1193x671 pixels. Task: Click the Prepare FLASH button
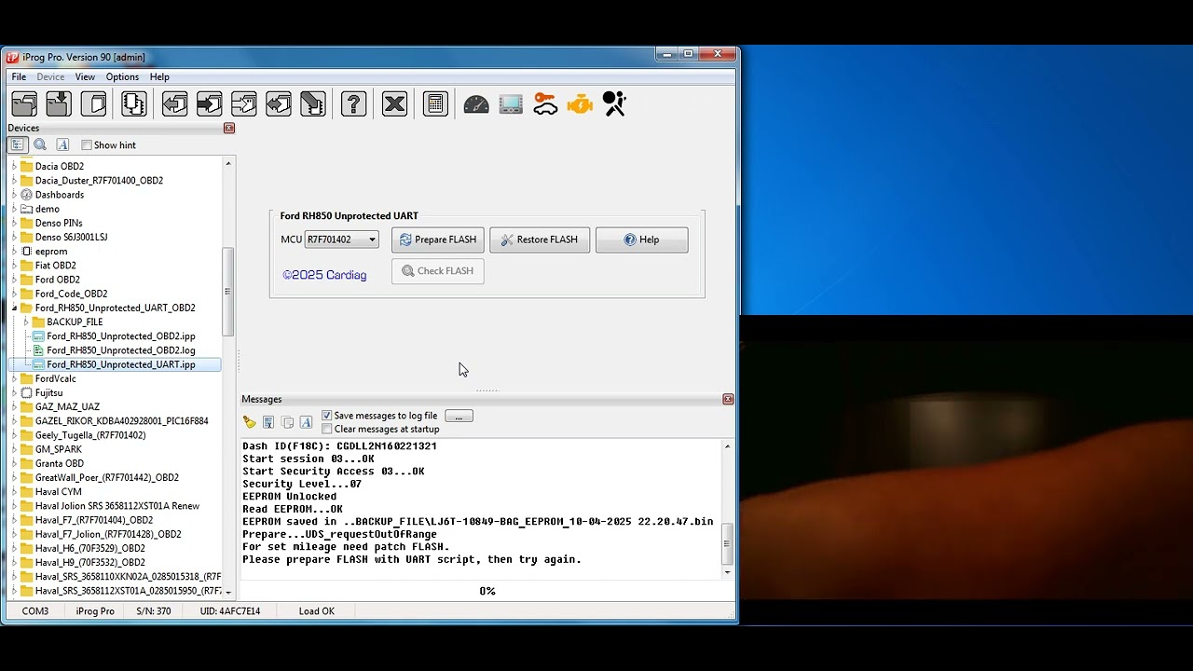438,240
